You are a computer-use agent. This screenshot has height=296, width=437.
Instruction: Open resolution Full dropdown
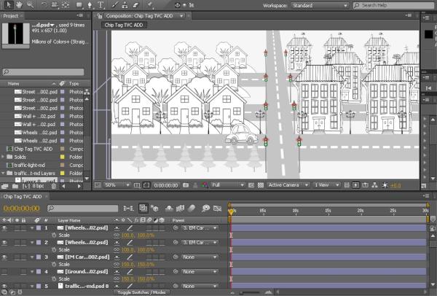tap(227, 185)
